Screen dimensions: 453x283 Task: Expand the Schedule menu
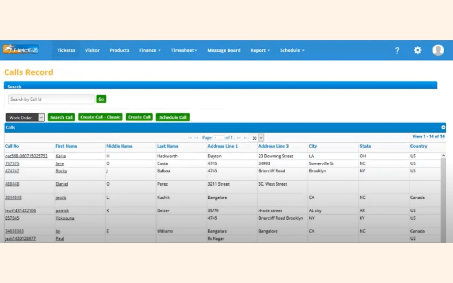click(292, 50)
